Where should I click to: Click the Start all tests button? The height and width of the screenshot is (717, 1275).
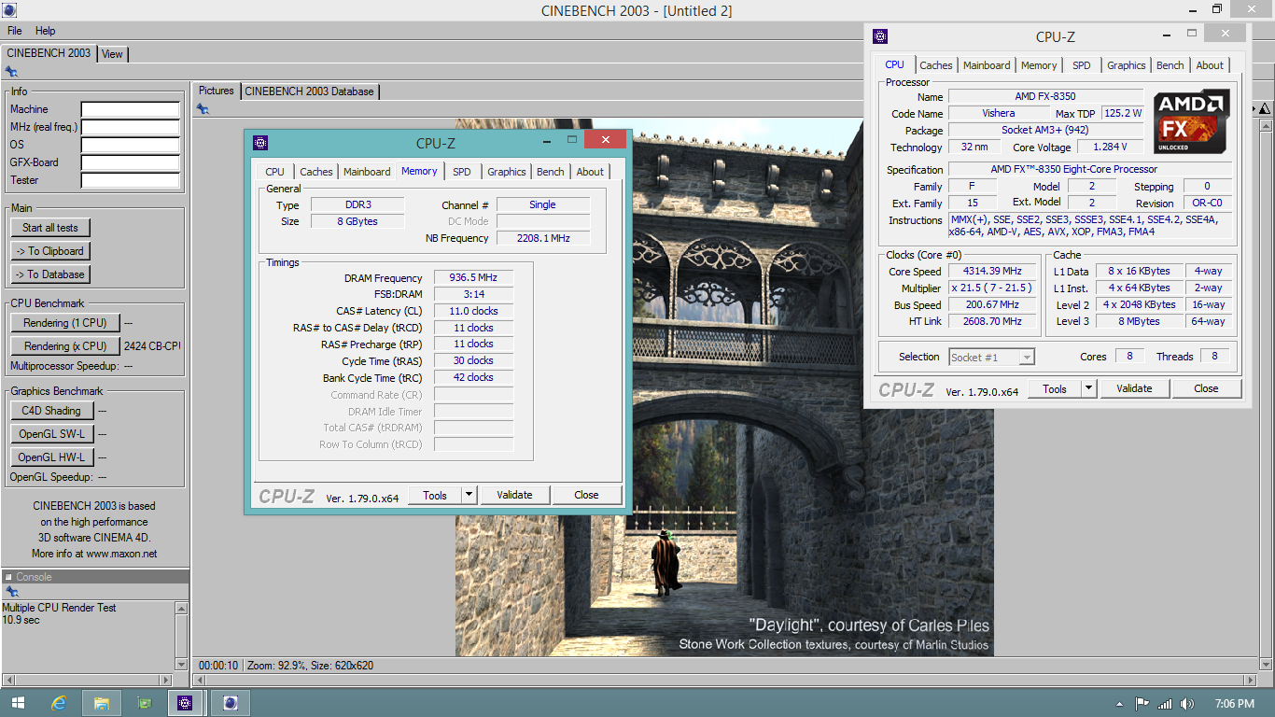coord(50,228)
